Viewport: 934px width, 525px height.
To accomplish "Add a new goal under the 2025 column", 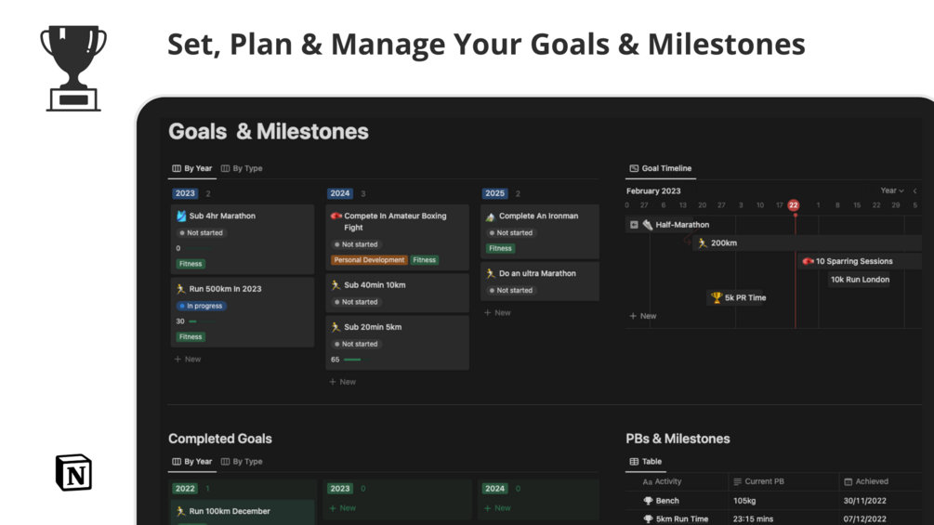I will coord(498,313).
